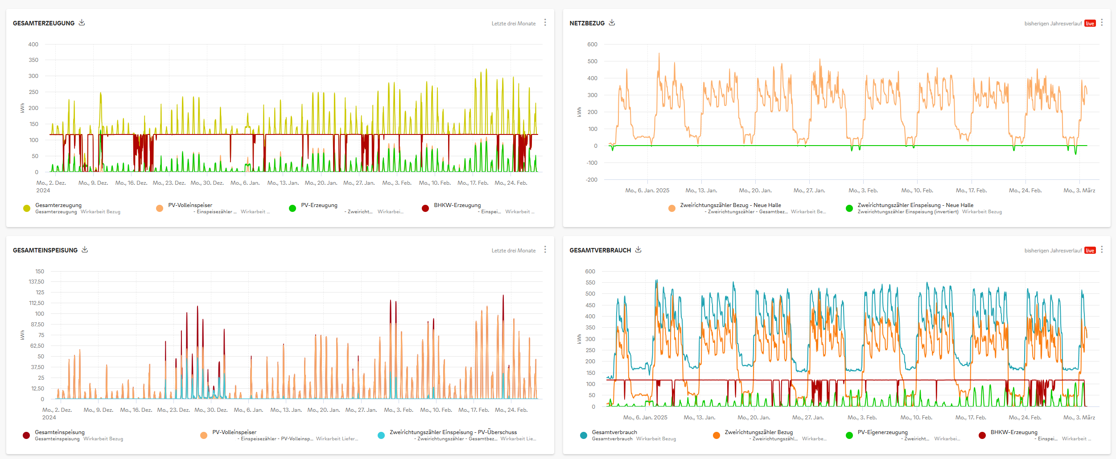This screenshot has width=1116, height=459.
Task: Click the live badge in Gesamtverbrauch panel
Action: pyautogui.click(x=1090, y=251)
